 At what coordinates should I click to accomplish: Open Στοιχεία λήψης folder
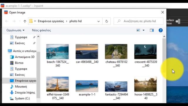(x=25, y=92)
